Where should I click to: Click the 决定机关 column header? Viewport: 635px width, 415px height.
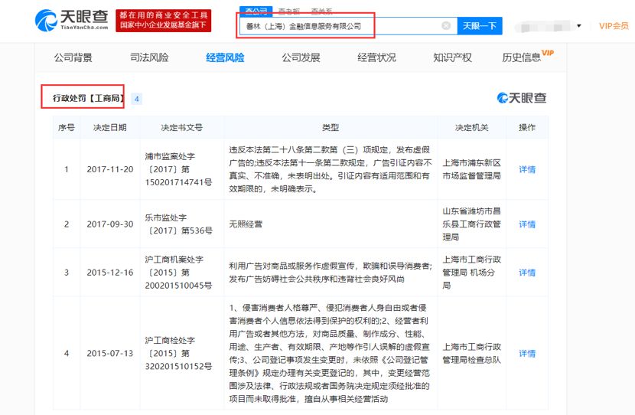click(x=471, y=128)
